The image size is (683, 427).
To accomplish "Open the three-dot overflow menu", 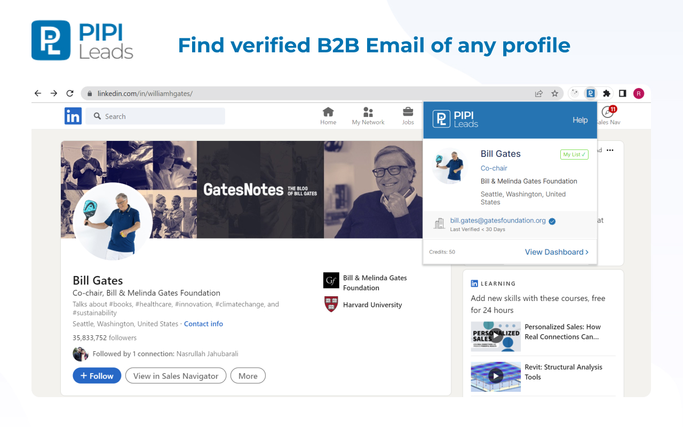I will 609,150.
